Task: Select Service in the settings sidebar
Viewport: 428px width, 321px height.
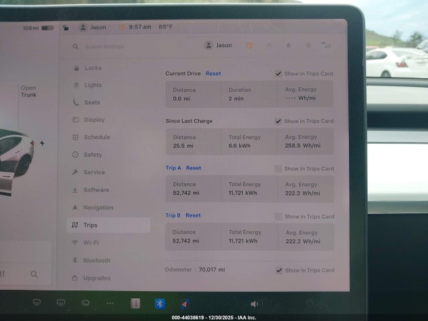Action: (89, 173)
